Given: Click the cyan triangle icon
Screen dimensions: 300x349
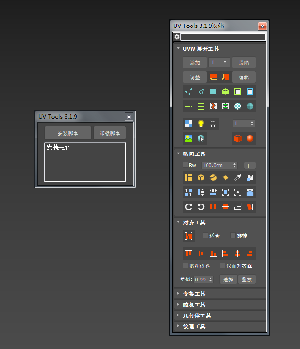Looking at the screenshot, I should (201, 92).
